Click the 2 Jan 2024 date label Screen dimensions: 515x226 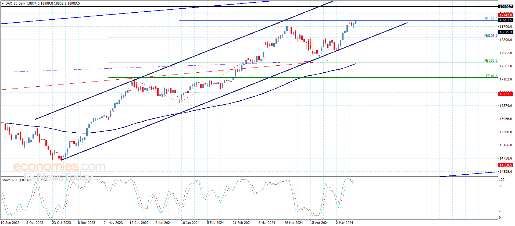163,223
